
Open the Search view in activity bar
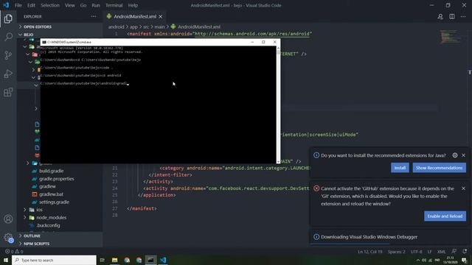(x=8, y=37)
